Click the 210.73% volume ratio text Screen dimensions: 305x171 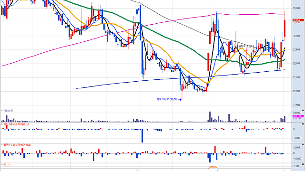pos(297,118)
